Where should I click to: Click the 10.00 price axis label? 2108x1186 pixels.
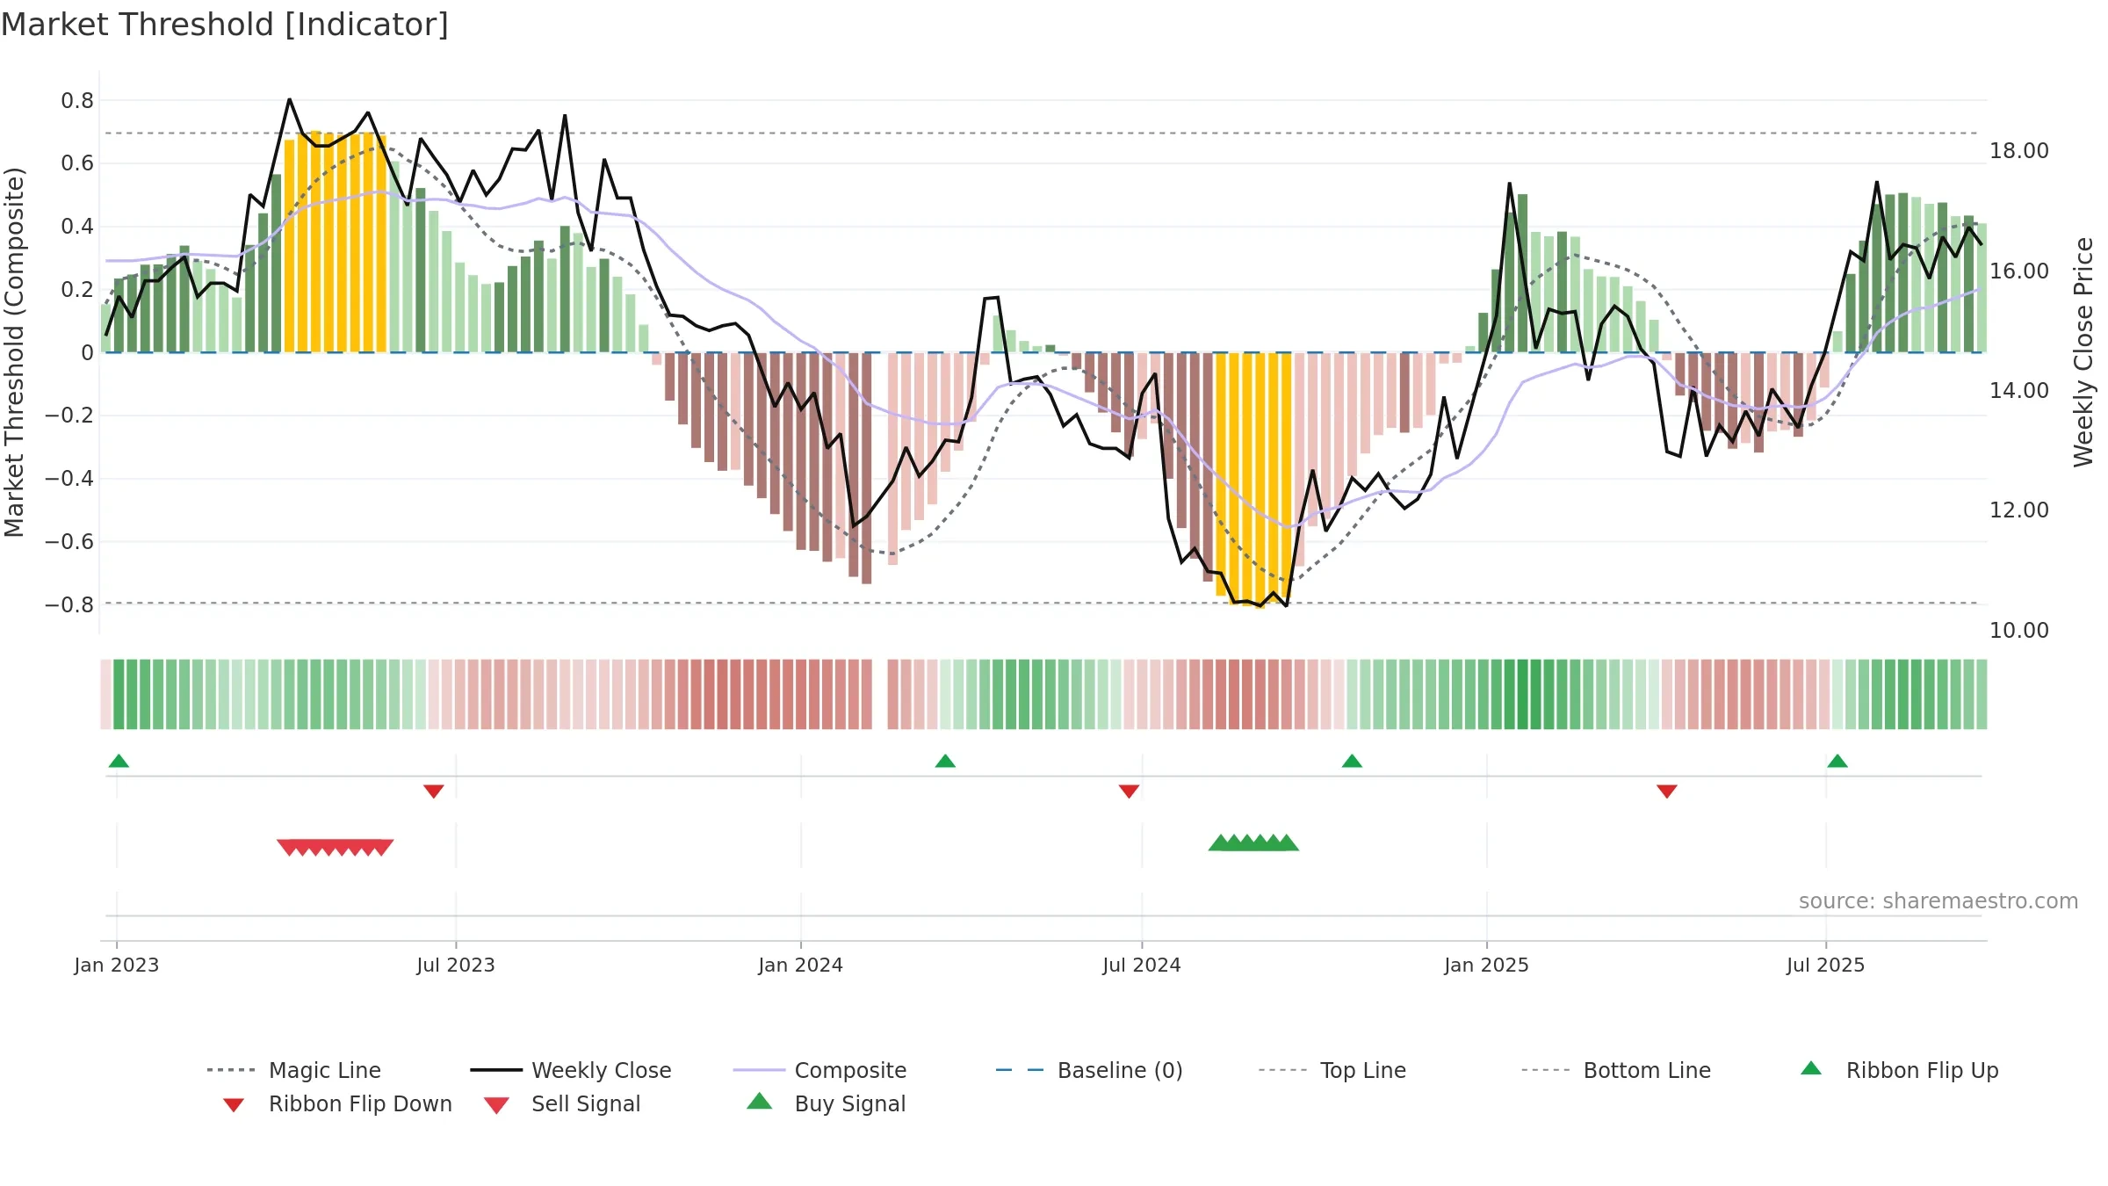pos(2019,631)
